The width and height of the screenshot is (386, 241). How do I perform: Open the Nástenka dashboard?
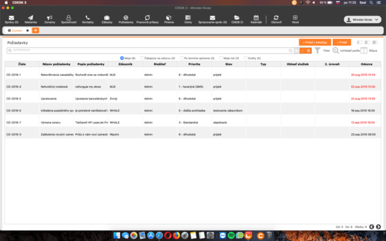coord(31,19)
